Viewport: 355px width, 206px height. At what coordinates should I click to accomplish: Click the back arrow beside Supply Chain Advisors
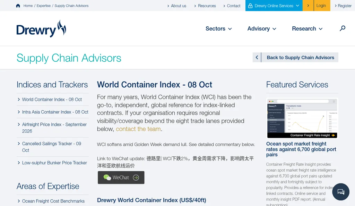pyautogui.click(x=257, y=58)
